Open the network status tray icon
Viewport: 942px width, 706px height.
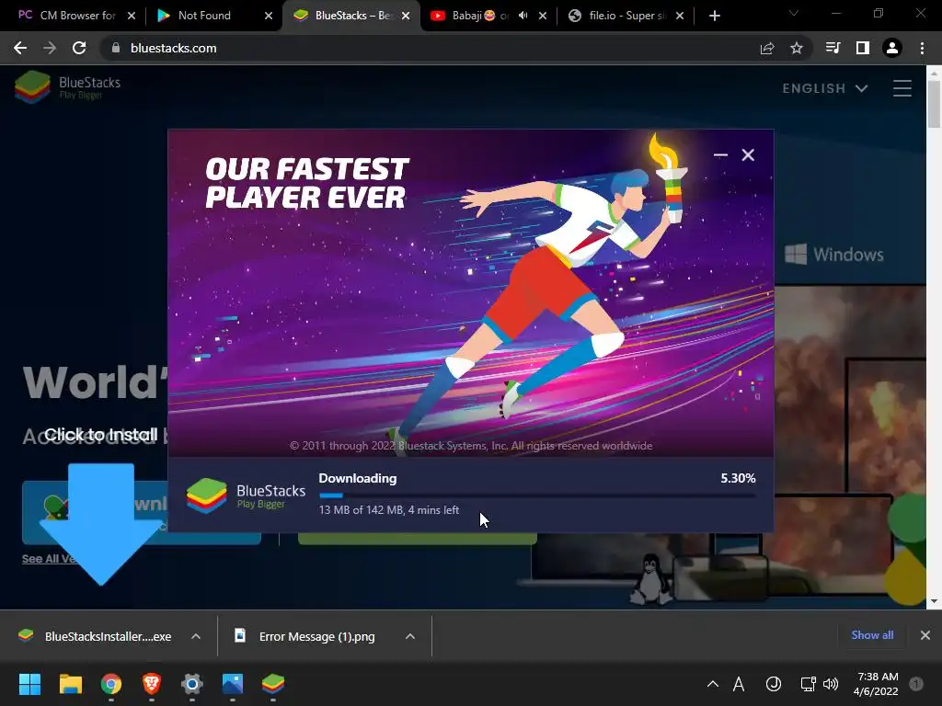(808, 684)
